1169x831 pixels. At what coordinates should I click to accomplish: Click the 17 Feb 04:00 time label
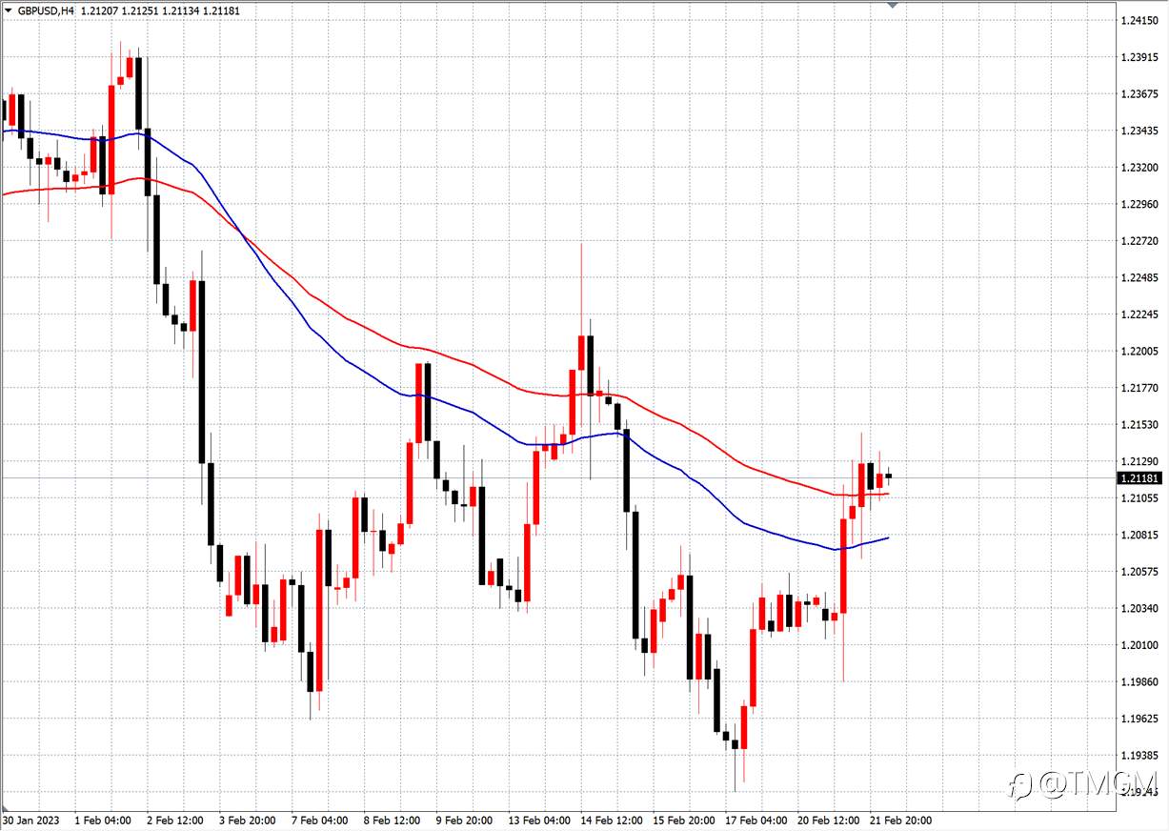[x=756, y=821]
